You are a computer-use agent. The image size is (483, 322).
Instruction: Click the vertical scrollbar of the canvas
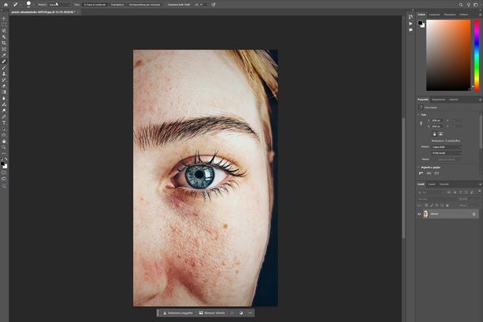(x=403, y=177)
